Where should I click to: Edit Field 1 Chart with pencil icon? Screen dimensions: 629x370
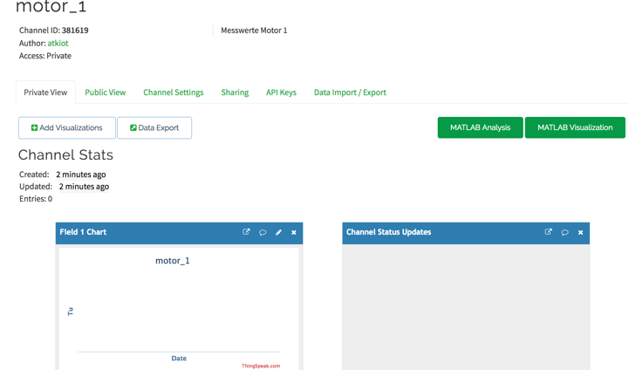(278, 232)
